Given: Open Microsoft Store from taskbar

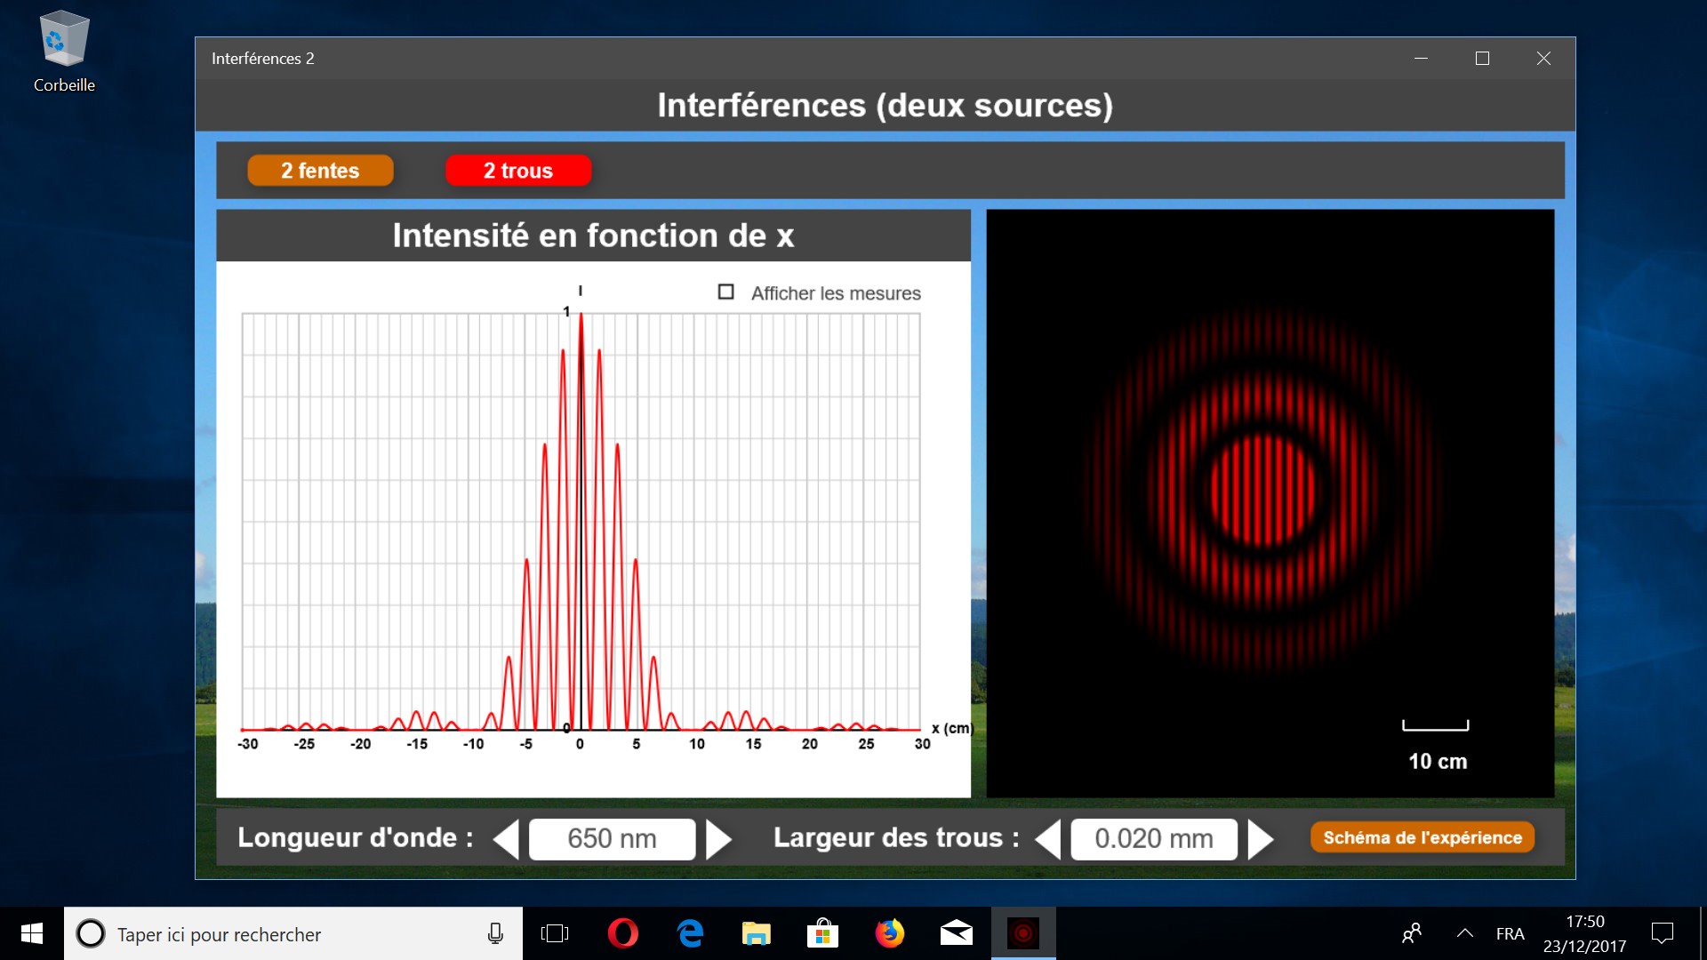Looking at the screenshot, I should (822, 933).
